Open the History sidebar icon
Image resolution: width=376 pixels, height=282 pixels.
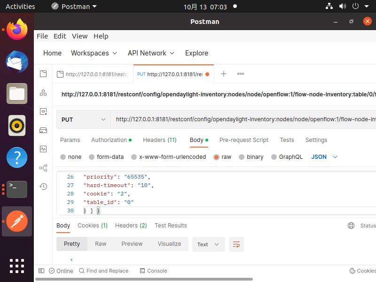click(43, 187)
